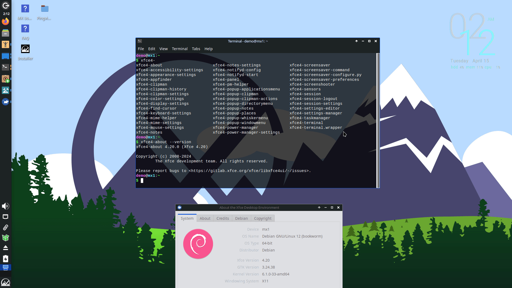Open the logout button in the panel

6,5
